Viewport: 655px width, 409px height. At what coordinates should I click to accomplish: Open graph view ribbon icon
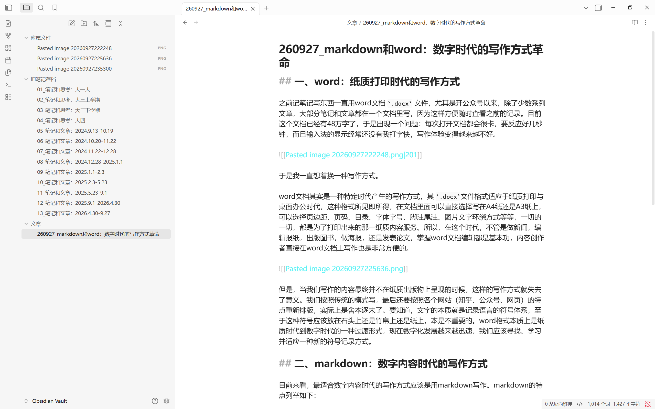pos(8,36)
